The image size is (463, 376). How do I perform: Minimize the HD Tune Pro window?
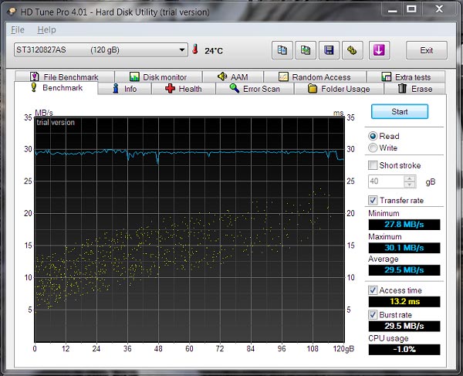(393, 10)
